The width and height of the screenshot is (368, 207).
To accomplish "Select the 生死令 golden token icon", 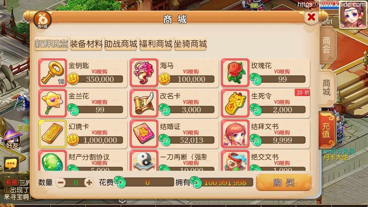I will point(235,103).
